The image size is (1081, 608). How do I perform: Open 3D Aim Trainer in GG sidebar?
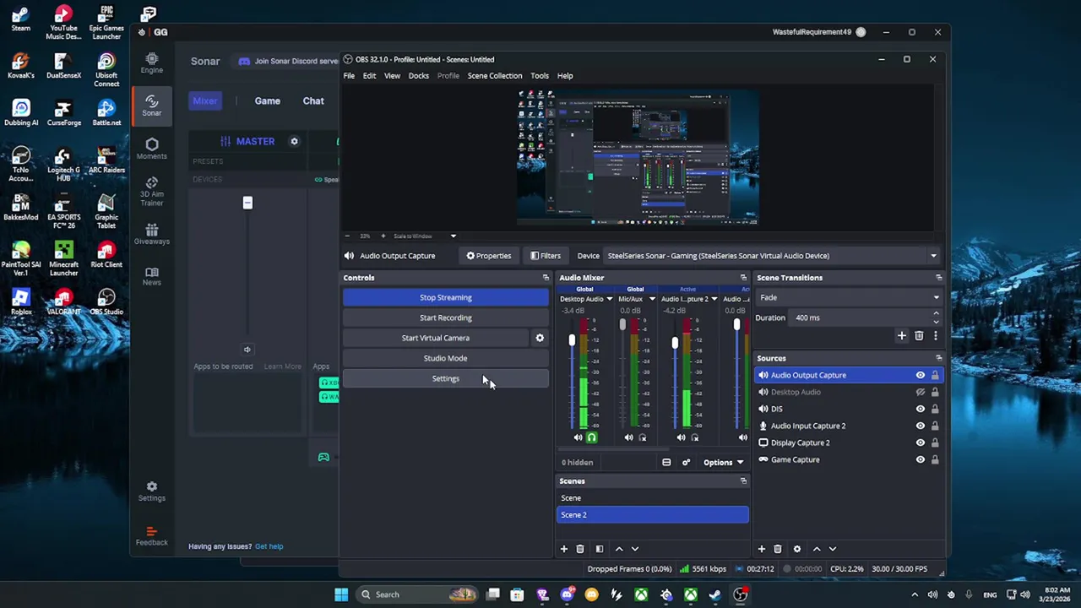[x=151, y=192]
